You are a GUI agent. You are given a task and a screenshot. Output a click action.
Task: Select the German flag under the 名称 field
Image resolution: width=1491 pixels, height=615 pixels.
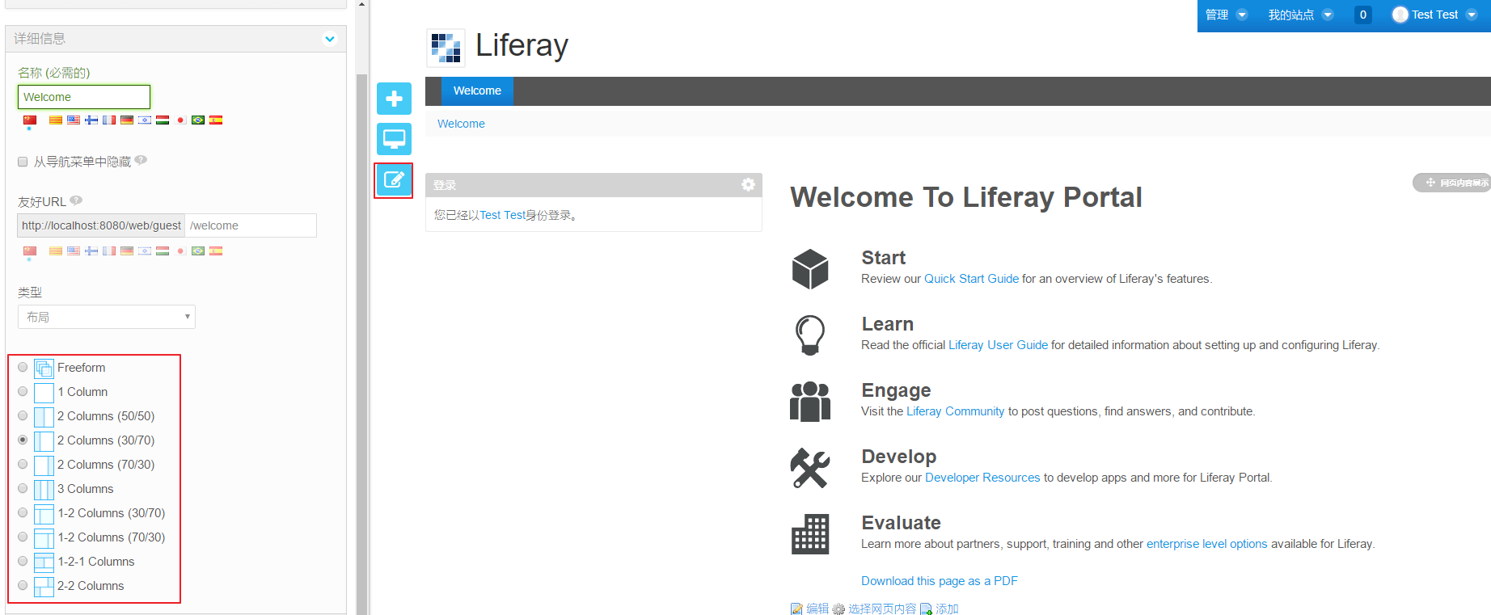(127, 120)
